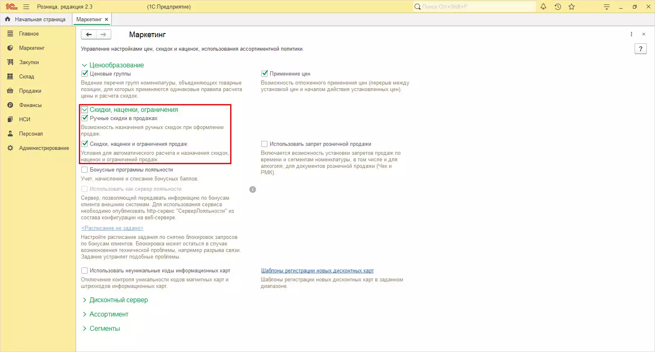Open Шаблоны регистрации новых дисконтных карт link
Image resolution: width=655 pixels, height=352 pixels.
click(317, 271)
